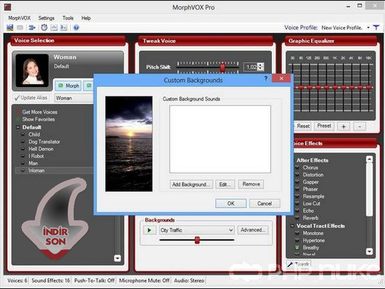Image resolution: width=385 pixels, height=289 pixels.
Task: Click the Update Alias checkmark button
Action: pyautogui.click(x=31, y=98)
